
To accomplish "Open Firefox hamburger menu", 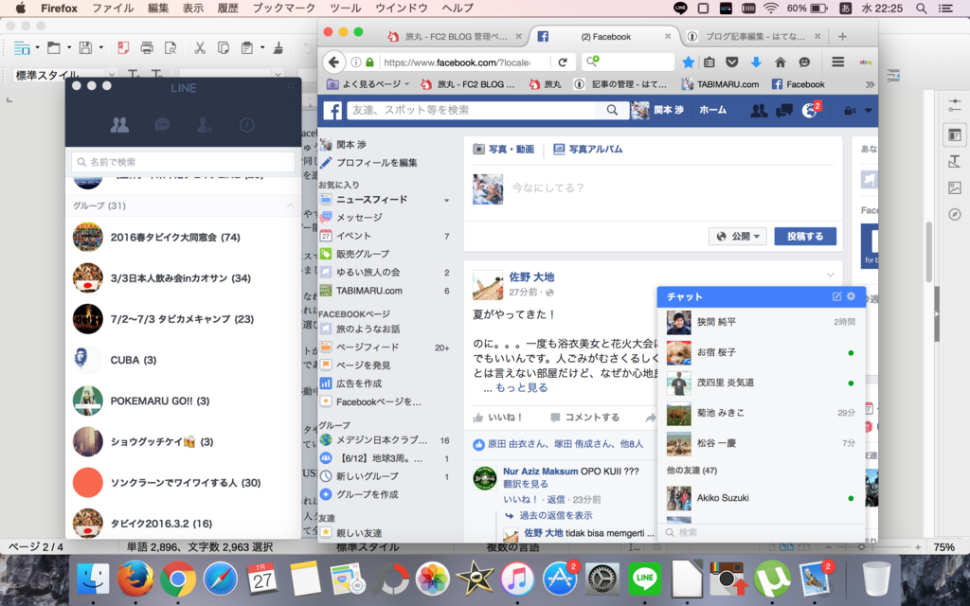I will [837, 62].
